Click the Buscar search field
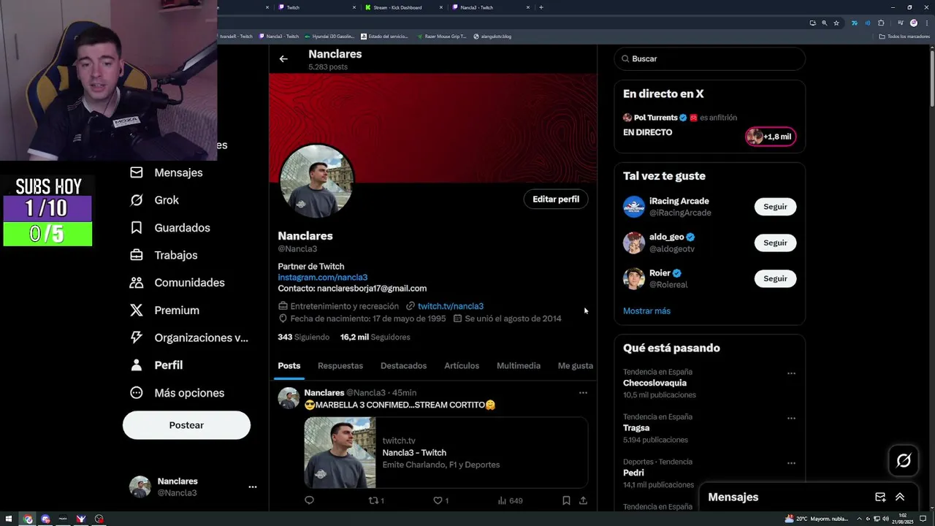The image size is (935, 526). (710, 58)
